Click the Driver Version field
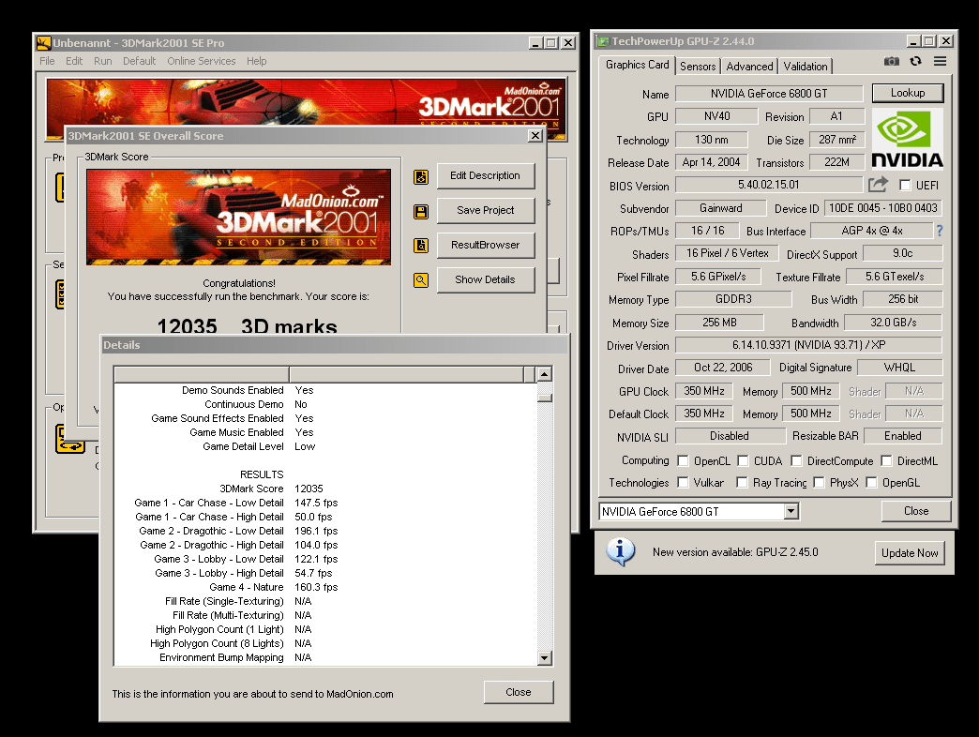Screen dimensions: 979x737 pos(808,345)
